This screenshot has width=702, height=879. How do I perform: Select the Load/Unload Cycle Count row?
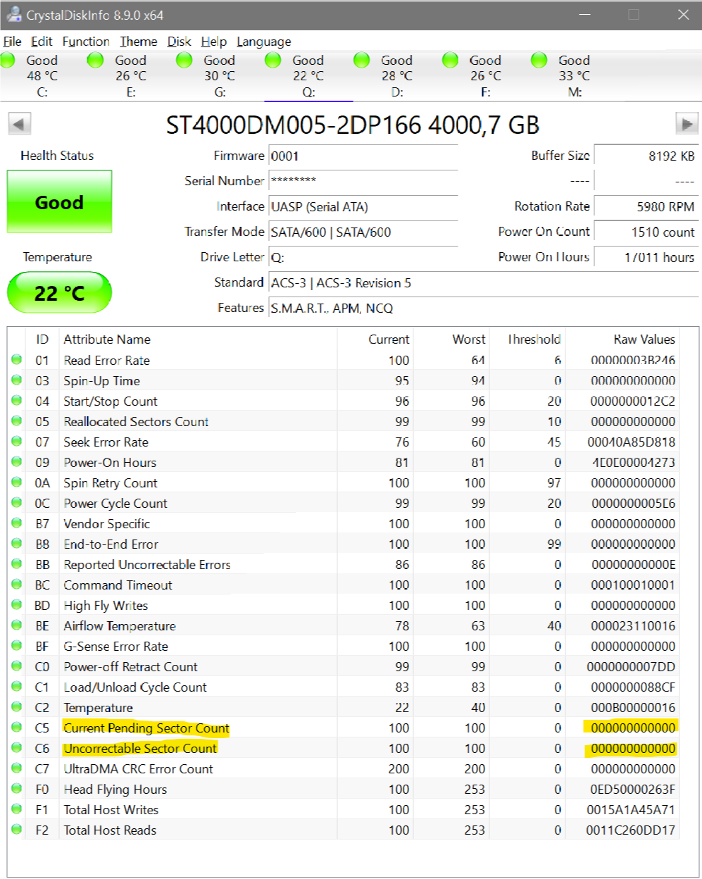tap(344, 687)
